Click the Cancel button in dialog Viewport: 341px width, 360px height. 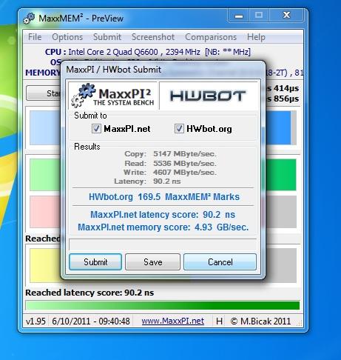220,262
